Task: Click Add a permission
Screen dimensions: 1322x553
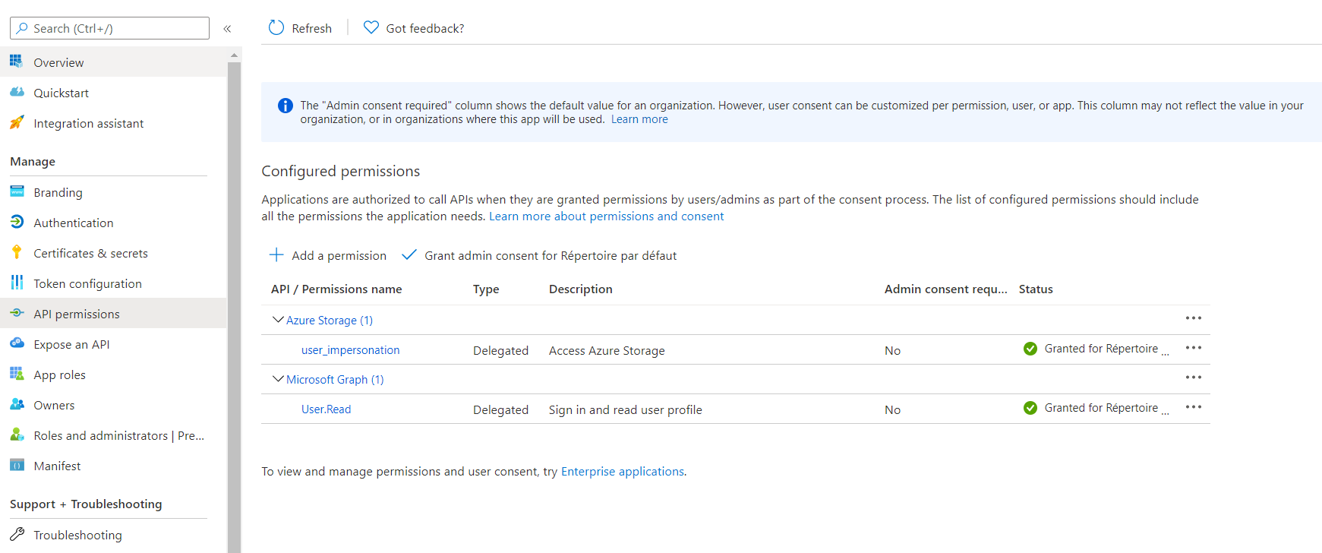Action: click(x=328, y=255)
